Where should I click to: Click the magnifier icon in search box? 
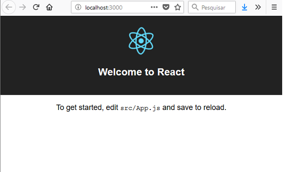click(195, 7)
